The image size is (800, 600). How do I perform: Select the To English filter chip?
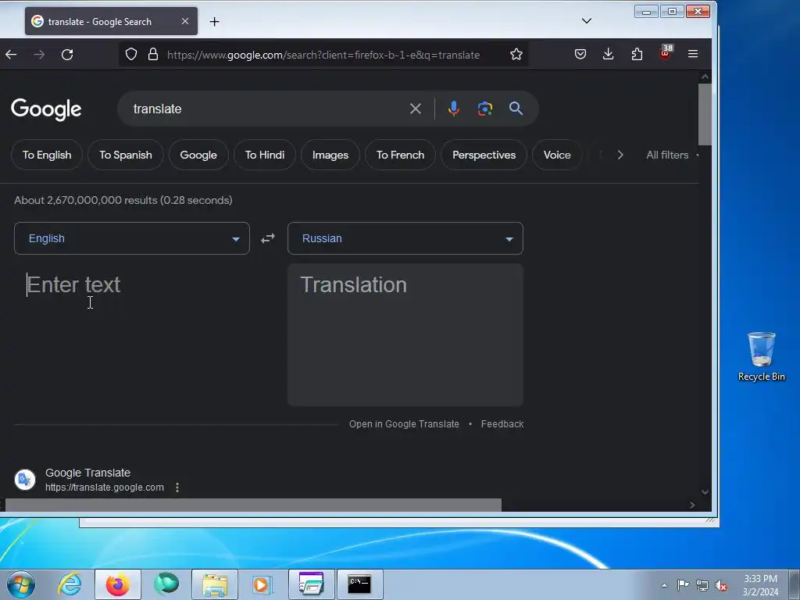click(x=47, y=155)
